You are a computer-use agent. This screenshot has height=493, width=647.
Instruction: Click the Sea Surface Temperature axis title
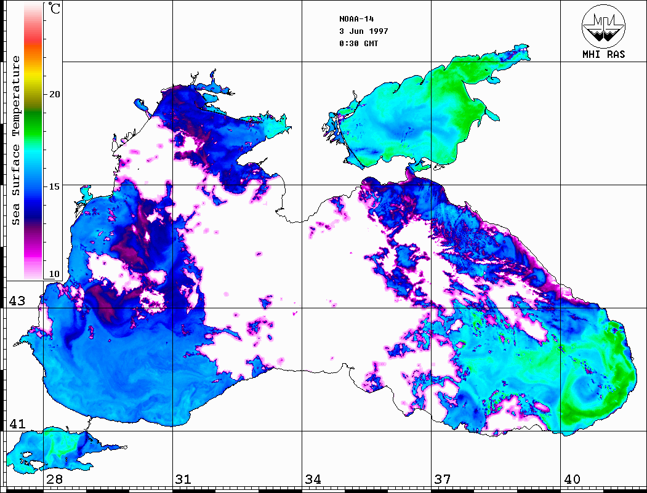pyautogui.click(x=15, y=140)
